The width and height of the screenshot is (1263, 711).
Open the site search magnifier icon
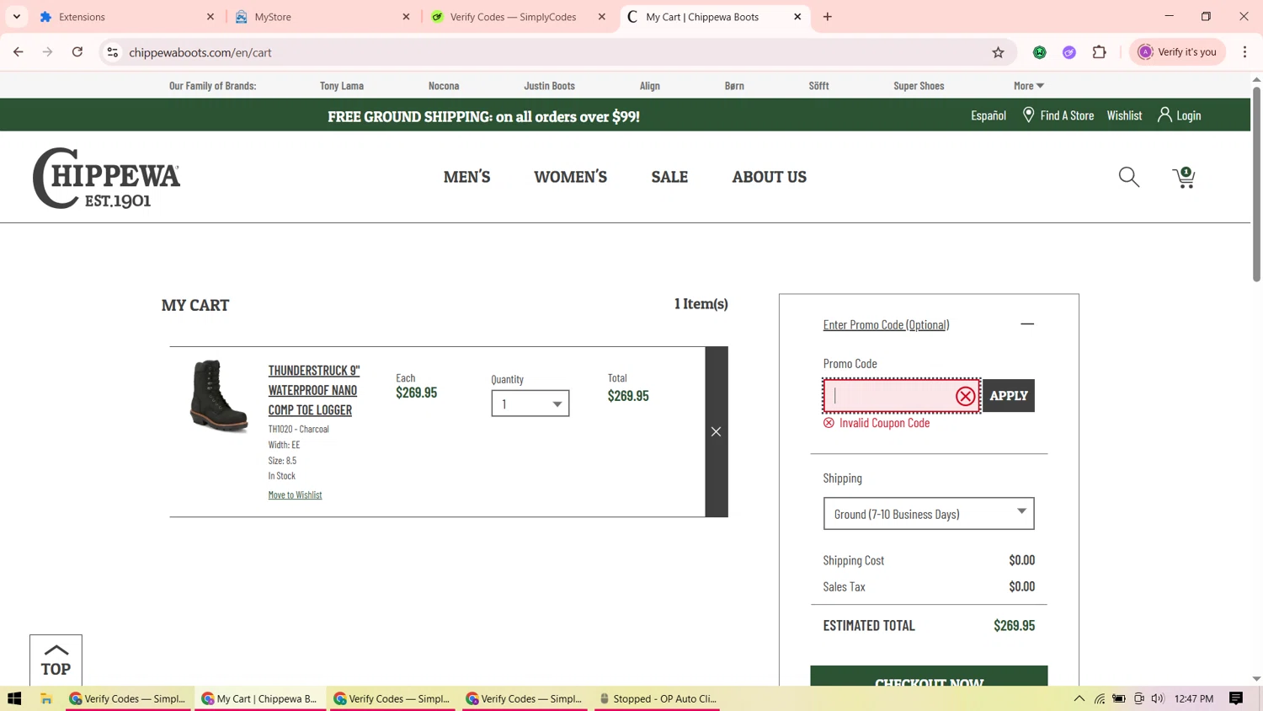(x=1129, y=177)
